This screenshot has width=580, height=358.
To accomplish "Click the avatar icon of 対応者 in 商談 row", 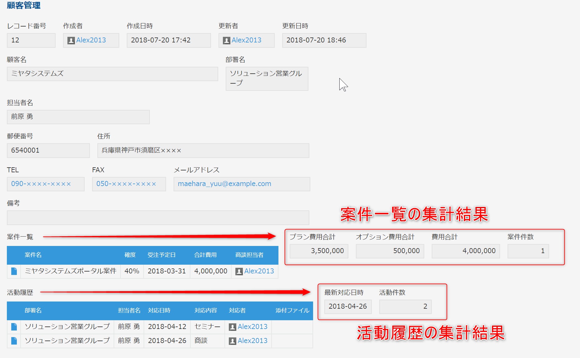I will click(232, 341).
